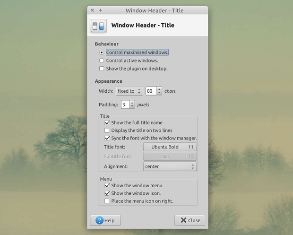Open the Alignment center dropdown
Viewport: 293px width, 235px height.
(170, 166)
